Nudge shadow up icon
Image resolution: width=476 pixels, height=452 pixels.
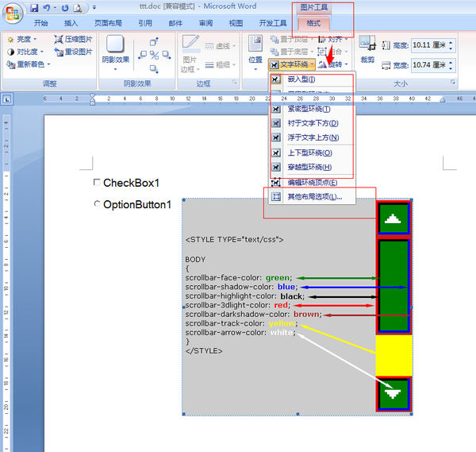tap(154, 42)
